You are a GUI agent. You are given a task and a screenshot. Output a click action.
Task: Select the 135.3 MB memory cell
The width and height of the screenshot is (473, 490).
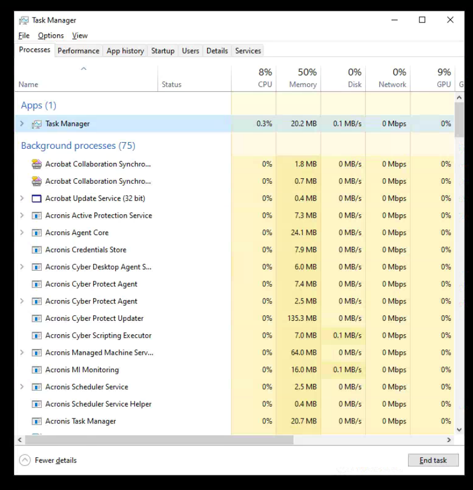pyautogui.click(x=299, y=319)
